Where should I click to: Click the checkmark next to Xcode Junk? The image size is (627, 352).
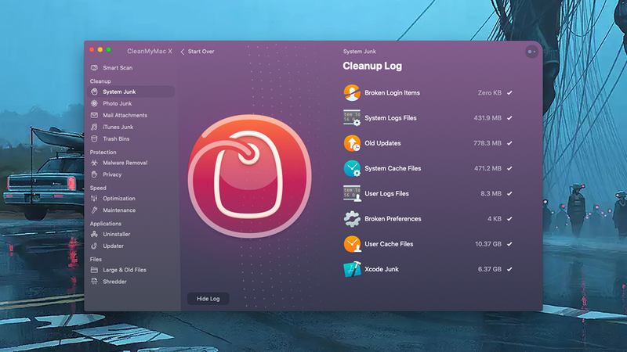coord(509,269)
